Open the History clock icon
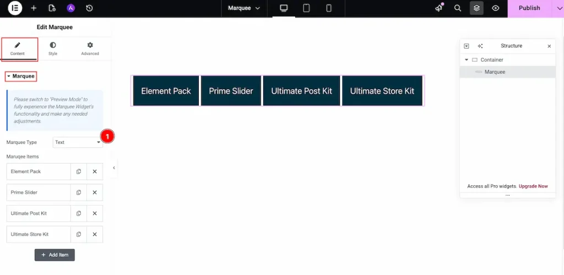This screenshot has height=275, width=564. click(89, 8)
